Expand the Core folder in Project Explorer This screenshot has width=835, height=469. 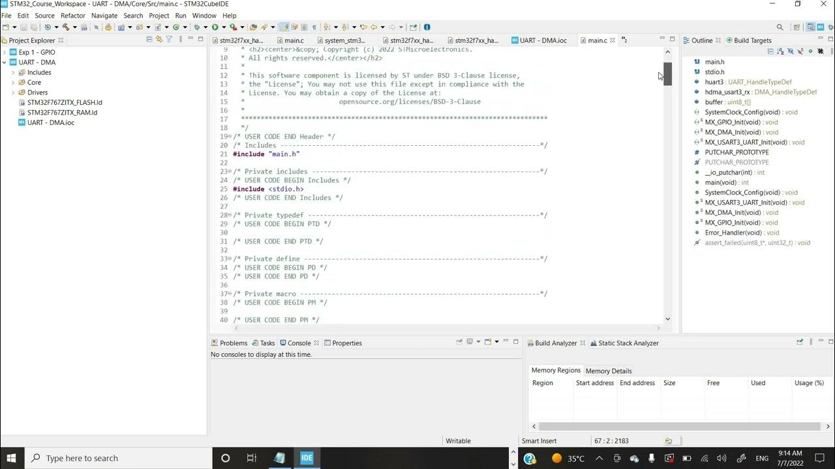pos(13,83)
